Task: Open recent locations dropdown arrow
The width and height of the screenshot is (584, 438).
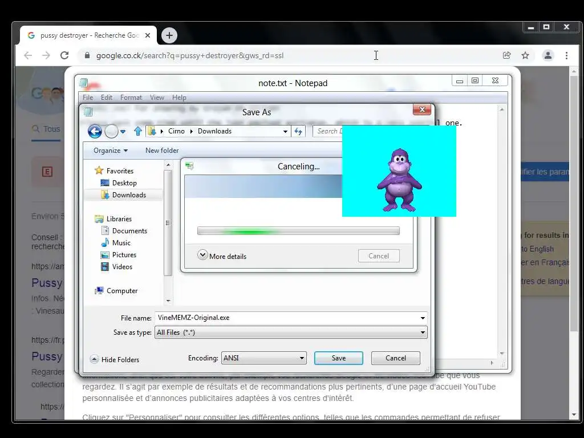Action: pyautogui.click(x=123, y=132)
